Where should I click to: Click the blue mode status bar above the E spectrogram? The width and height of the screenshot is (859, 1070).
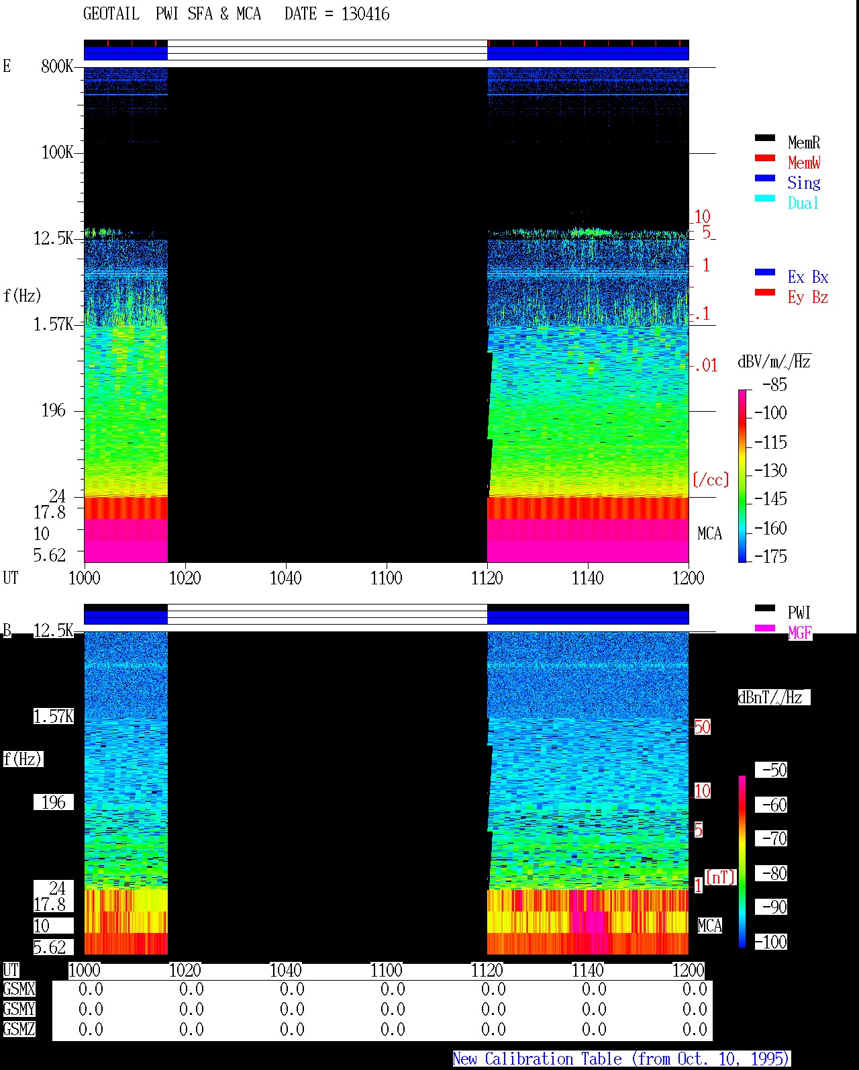[x=387, y=54]
